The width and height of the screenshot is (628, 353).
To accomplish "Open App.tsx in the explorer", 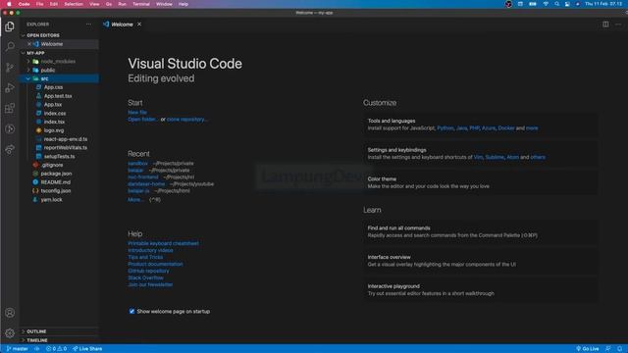I will coord(53,105).
